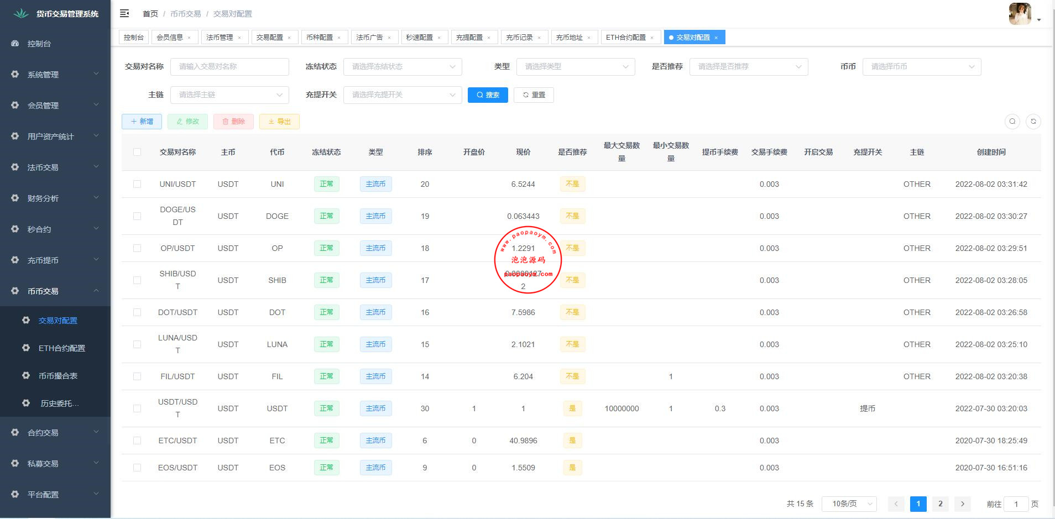1055x519 pixels.
Task: Check the ETC/USDT row checkbox
Action: pyautogui.click(x=137, y=441)
